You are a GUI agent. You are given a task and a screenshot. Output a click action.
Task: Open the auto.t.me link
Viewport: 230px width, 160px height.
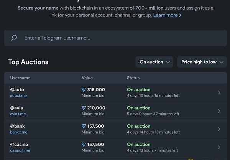pos(18,96)
